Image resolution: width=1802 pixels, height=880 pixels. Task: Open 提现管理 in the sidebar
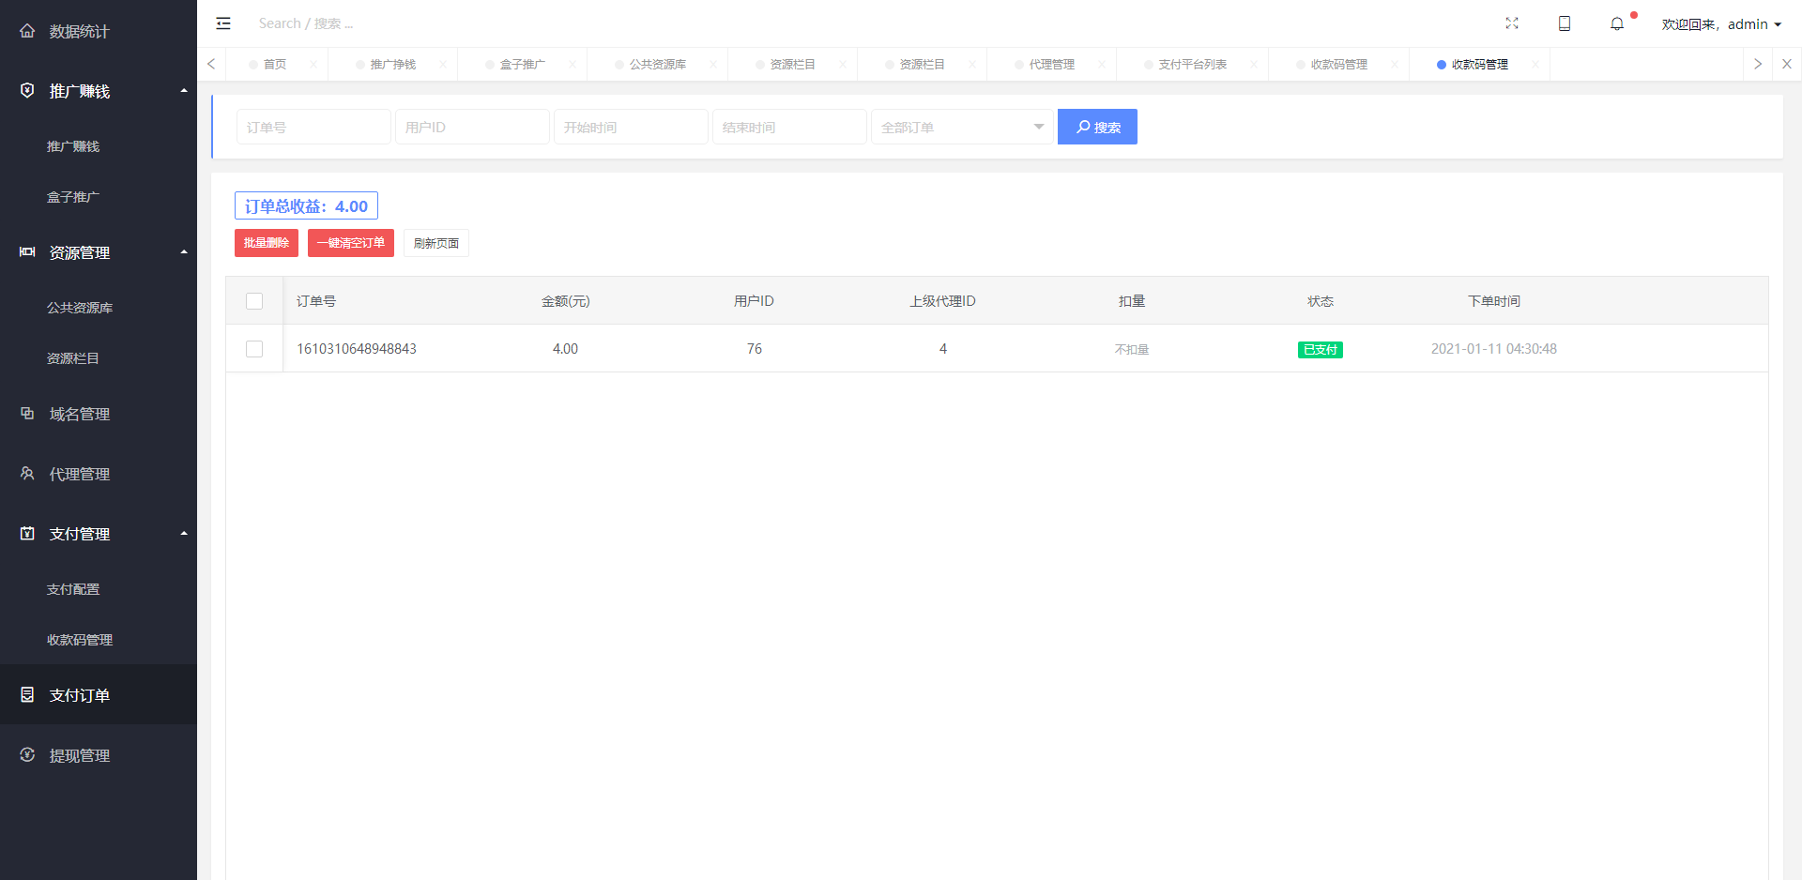(80, 755)
